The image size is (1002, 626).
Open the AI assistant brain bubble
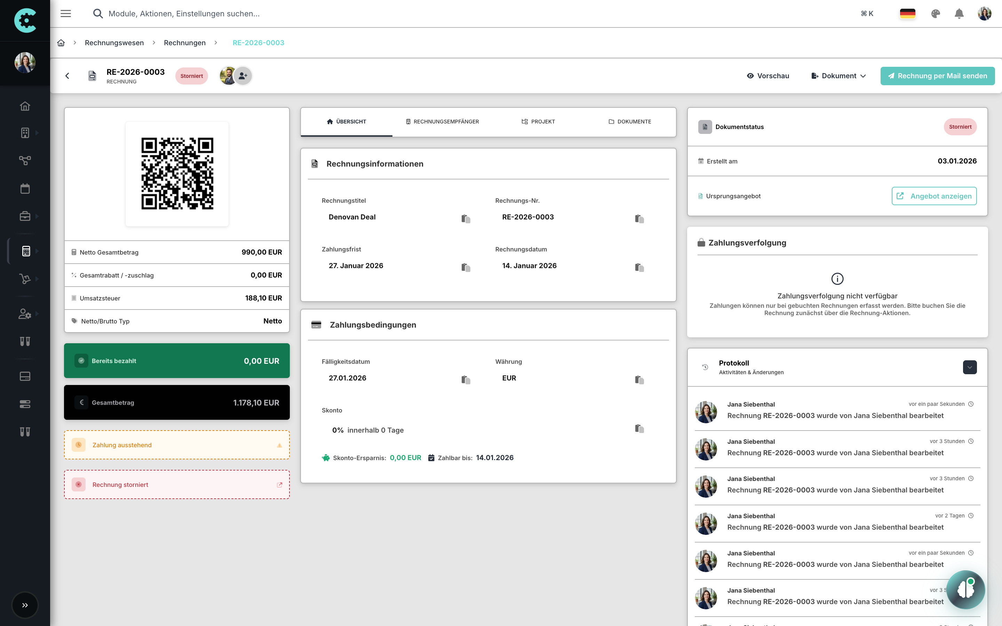(965, 589)
